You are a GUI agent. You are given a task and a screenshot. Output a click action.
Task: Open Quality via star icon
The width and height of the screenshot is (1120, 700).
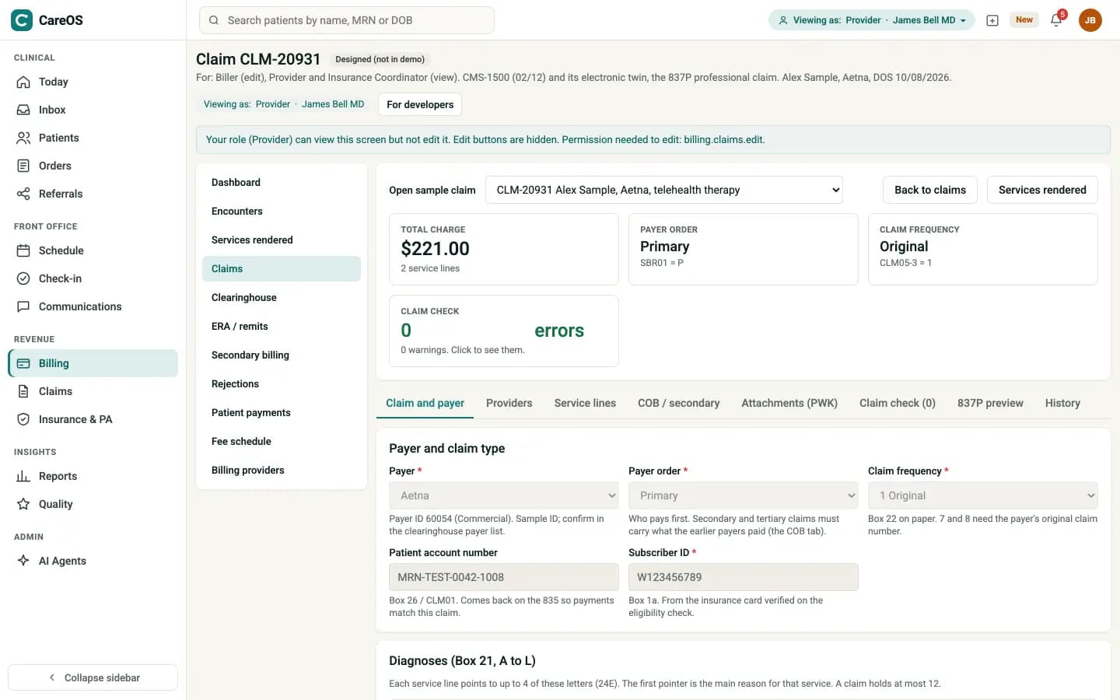point(23,504)
